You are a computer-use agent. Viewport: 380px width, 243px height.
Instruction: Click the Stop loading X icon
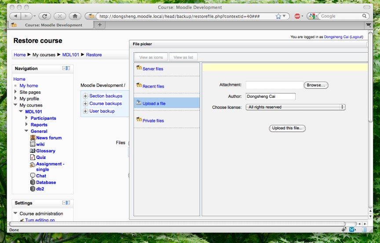[x=60, y=16]
